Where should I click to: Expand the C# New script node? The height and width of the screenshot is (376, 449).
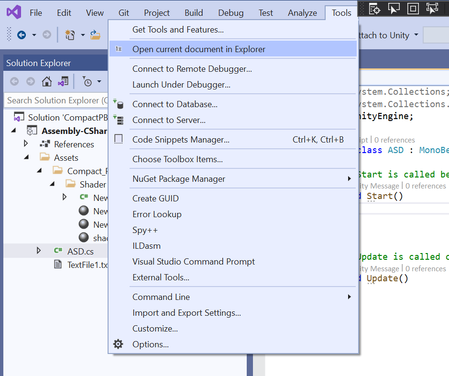(x=65, y=197)
